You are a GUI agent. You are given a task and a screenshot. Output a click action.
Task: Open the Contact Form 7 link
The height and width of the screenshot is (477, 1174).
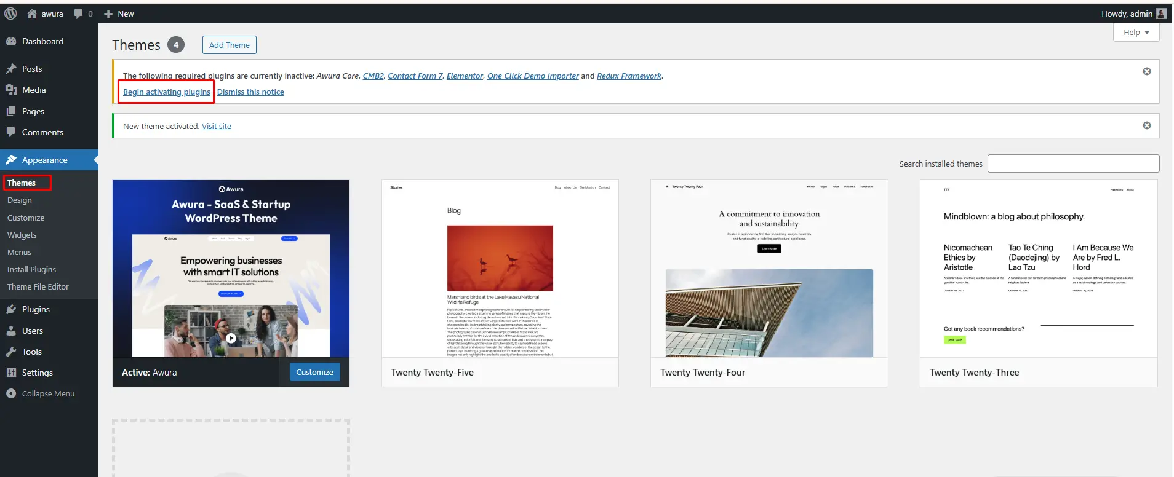pos(415,76)
